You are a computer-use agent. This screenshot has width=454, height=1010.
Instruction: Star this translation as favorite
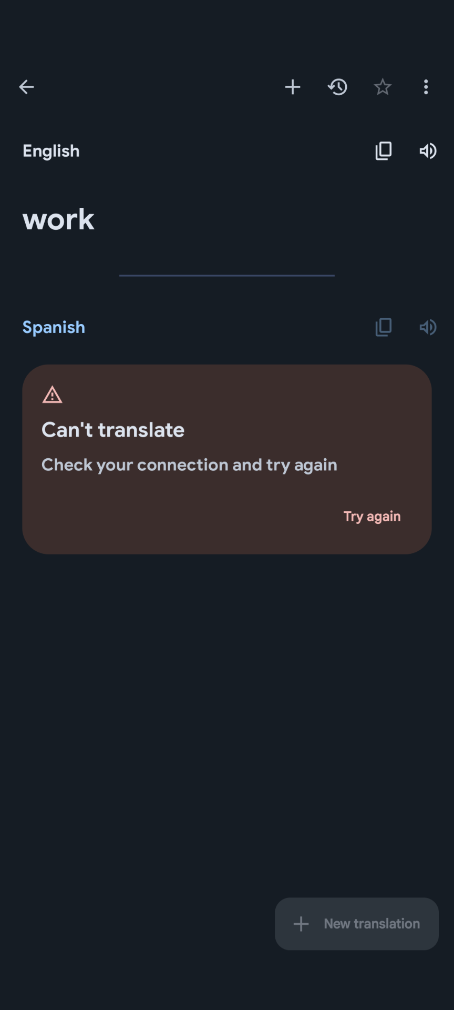click(383, 87)
